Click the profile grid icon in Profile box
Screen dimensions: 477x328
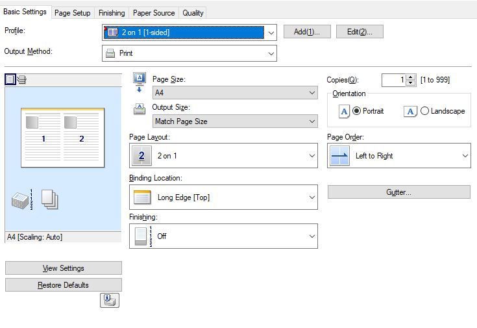(x=112, y=32)
